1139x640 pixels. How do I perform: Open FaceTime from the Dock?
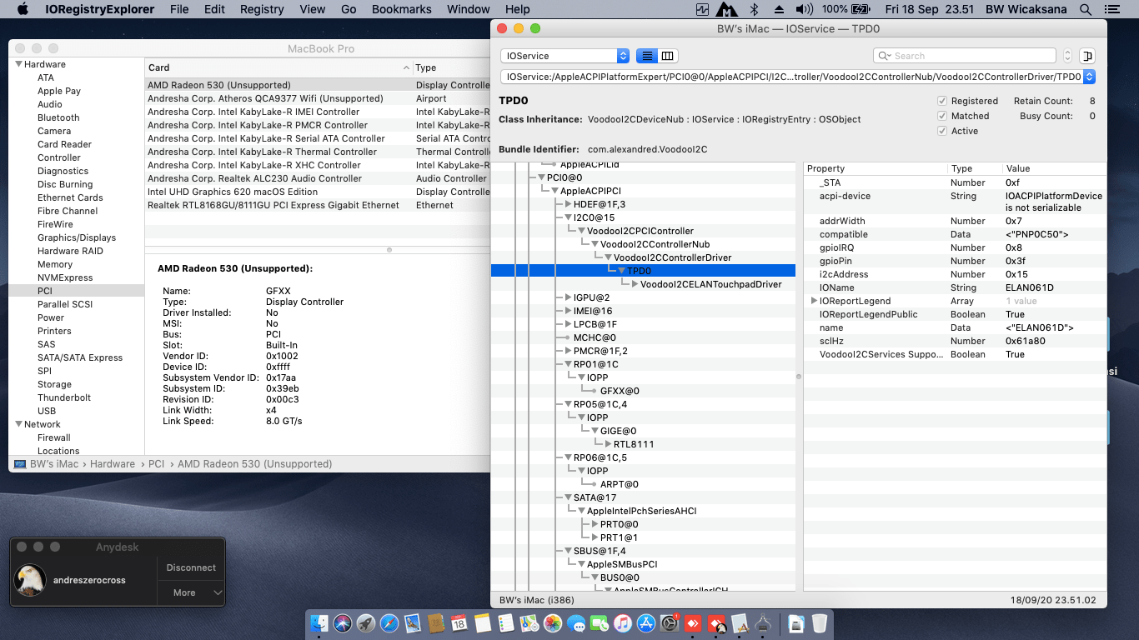(600, 622)
